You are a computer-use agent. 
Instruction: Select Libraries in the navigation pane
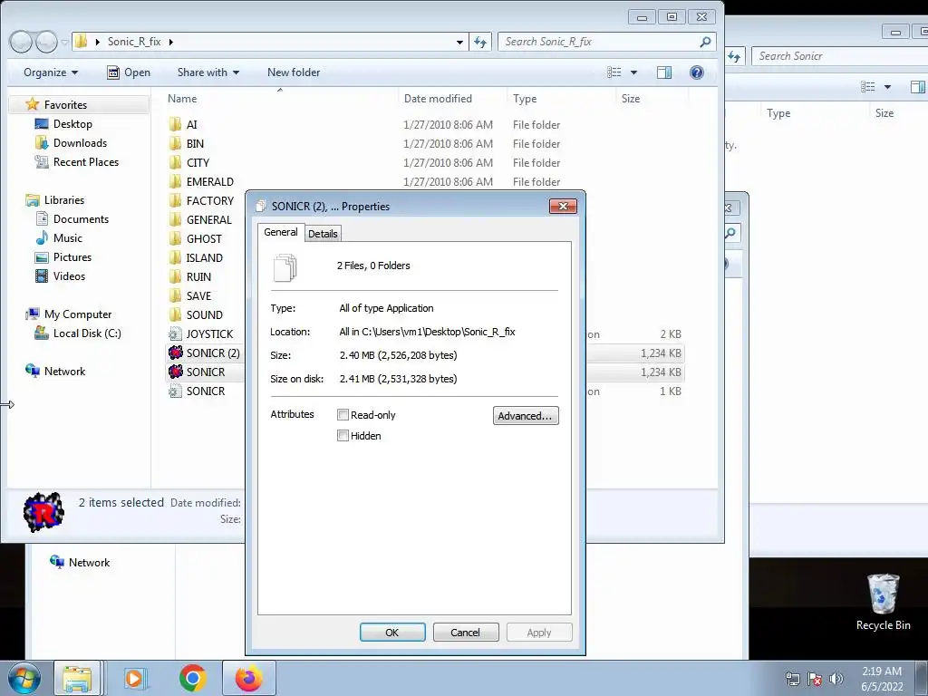pos(64,200)
